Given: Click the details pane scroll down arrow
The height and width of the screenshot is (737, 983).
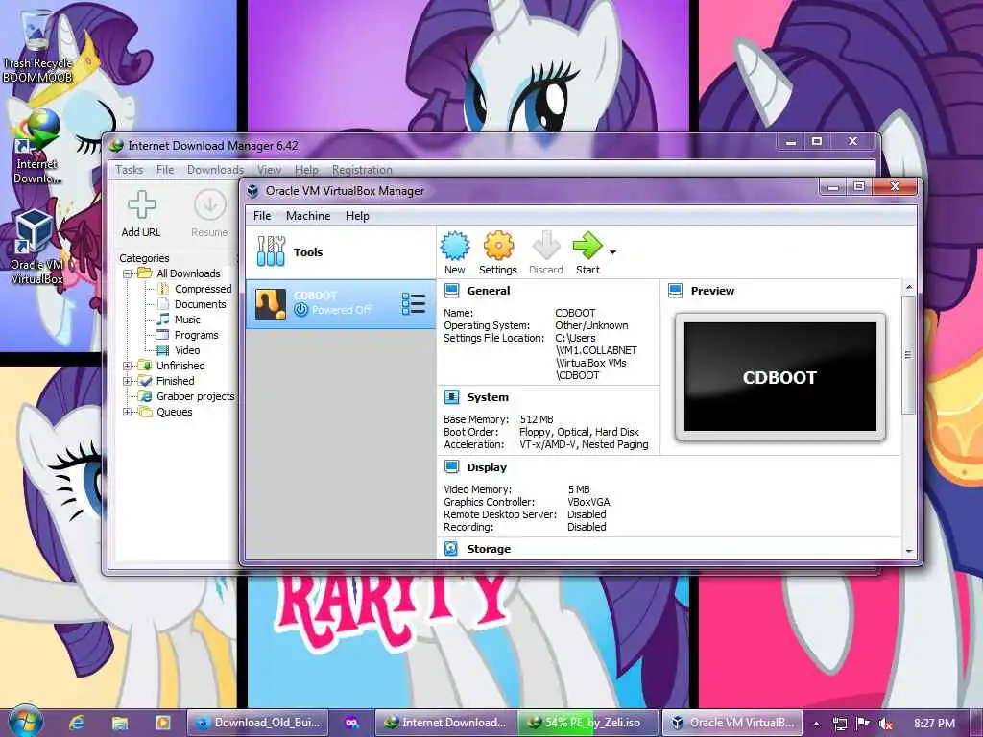Looking at the screenshot, I should [909, 551].
